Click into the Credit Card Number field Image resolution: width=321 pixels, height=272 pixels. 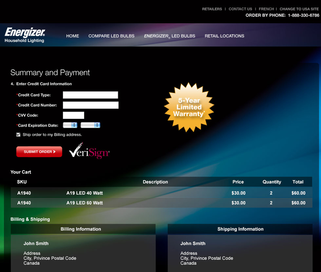91,105
